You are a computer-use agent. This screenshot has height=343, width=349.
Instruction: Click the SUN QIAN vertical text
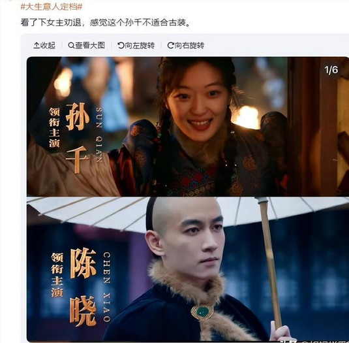[99, 135]
